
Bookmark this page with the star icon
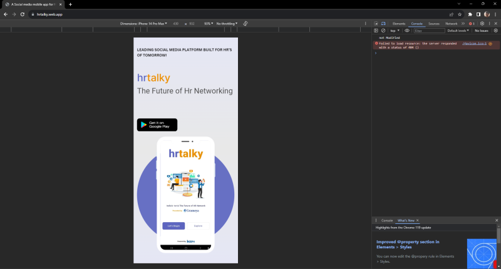click(460, 14)
